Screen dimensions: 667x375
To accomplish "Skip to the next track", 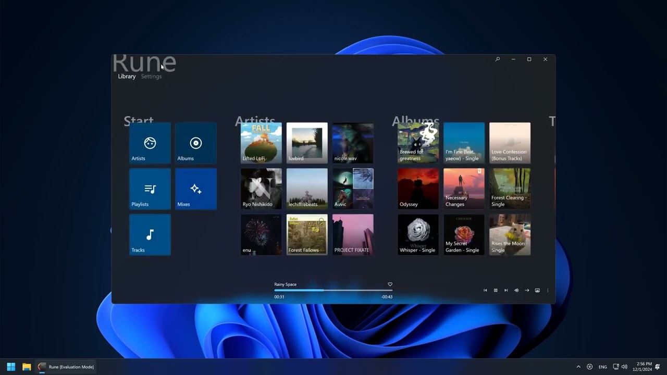I will coord(506,291).
